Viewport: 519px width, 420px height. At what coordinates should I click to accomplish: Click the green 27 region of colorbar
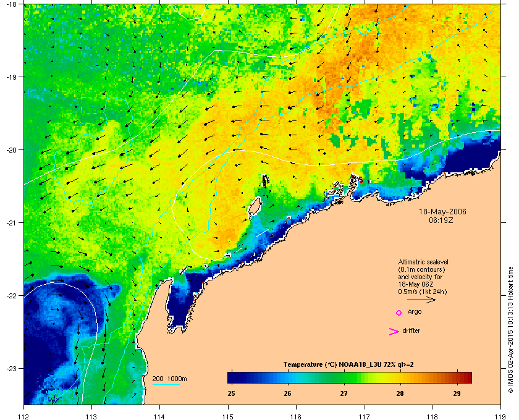coord(344,377)
